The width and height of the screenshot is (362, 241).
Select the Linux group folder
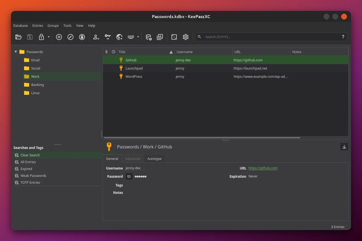coord(35,93)
